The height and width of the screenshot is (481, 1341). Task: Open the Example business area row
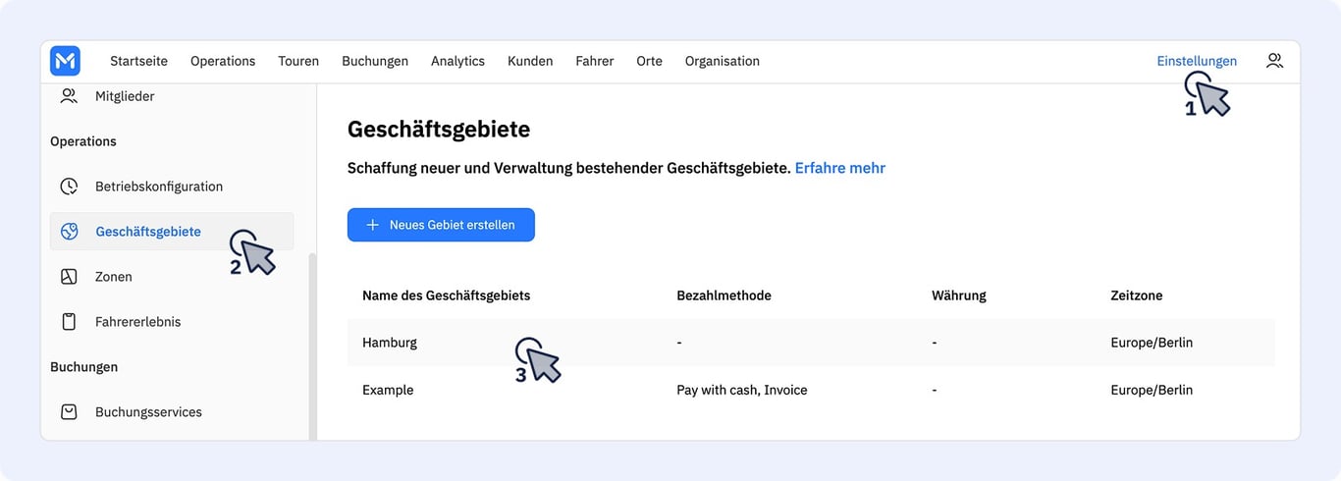pyautogui.click(x=811, y=390)
